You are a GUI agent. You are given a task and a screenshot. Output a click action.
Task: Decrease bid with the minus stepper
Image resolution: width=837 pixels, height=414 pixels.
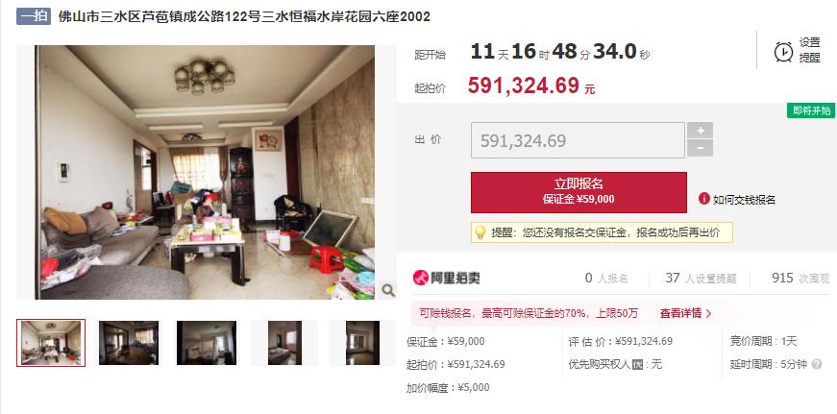pyautogui.click(x=700, y=148)
